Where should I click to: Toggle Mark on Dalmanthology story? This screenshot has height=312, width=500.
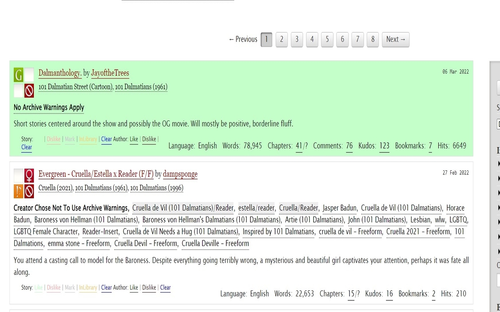pos(70,139)
